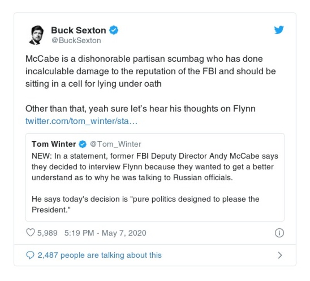View 2,487 people talking about this

click(99, 255)
